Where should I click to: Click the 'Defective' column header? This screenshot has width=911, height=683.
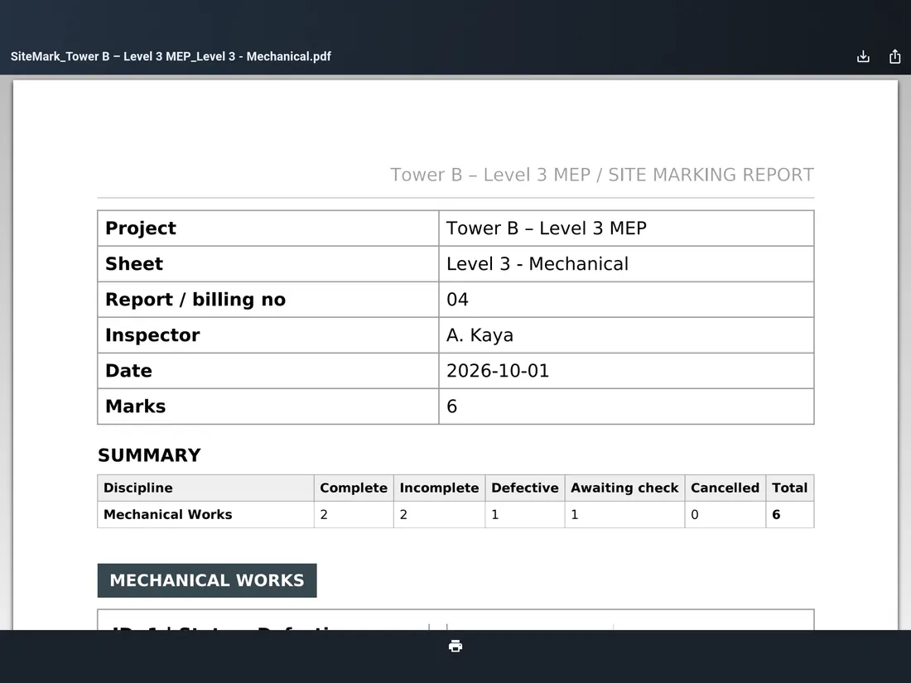click(x=524, y=488)
